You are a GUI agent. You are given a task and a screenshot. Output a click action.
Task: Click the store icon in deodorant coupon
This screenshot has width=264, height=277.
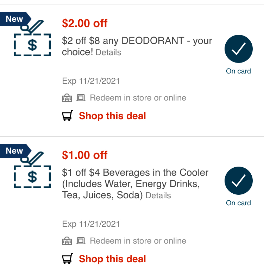tap(67, 98)
